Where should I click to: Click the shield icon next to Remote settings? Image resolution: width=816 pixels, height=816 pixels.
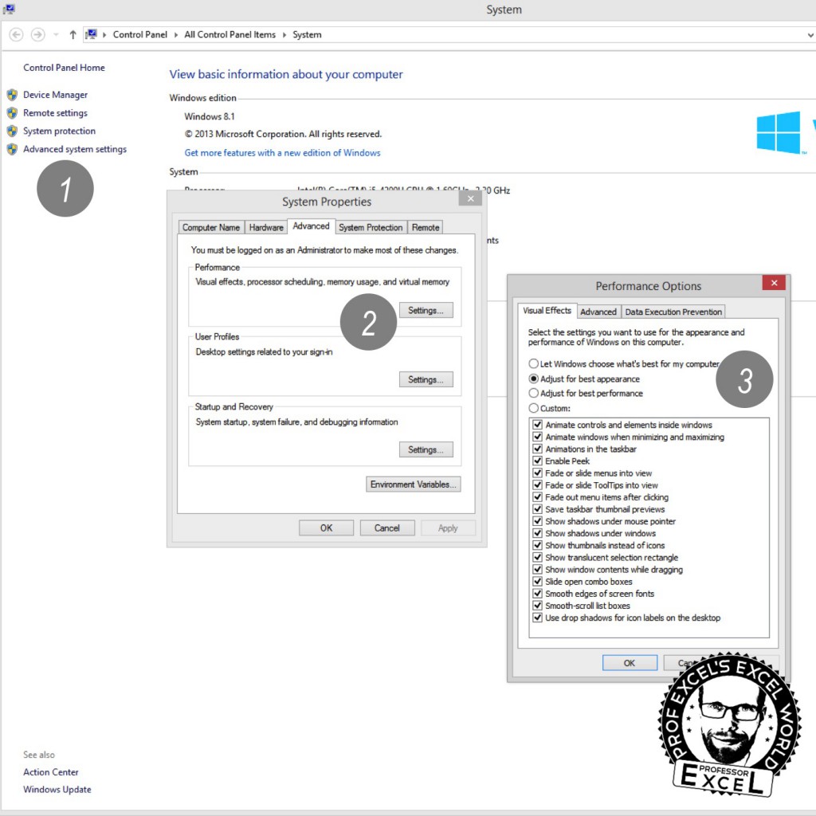[12, 113]
